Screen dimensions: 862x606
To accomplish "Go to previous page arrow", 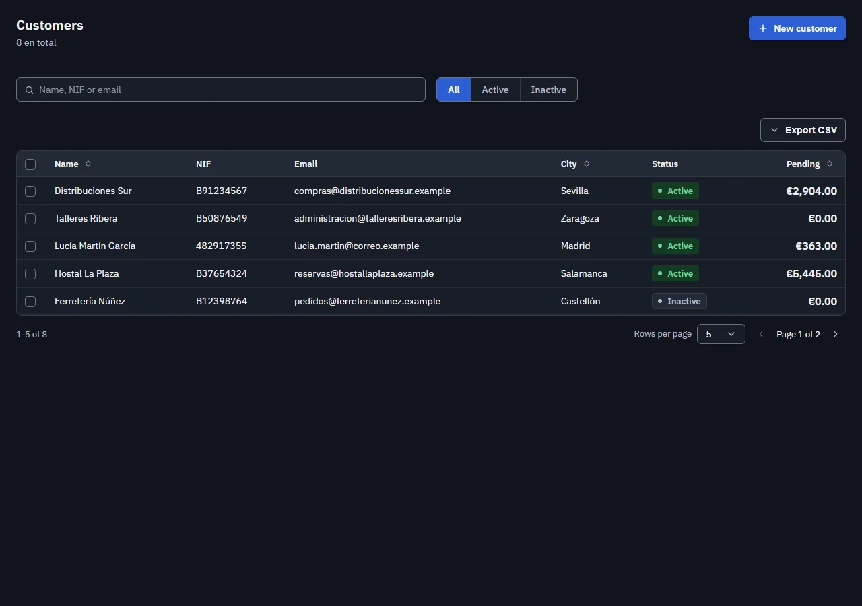I will (762, 334).
